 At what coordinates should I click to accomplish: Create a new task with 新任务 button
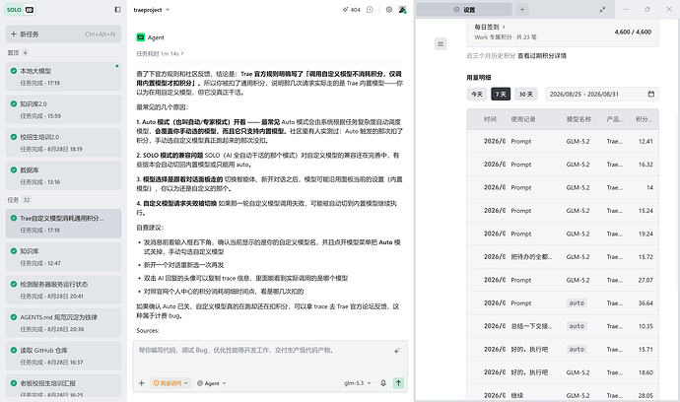[x=63, y=34]
